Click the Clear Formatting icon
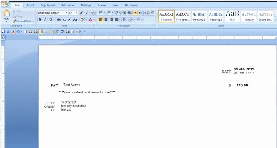The height and width of the screenshot is (148, 277). coord(93,13)
